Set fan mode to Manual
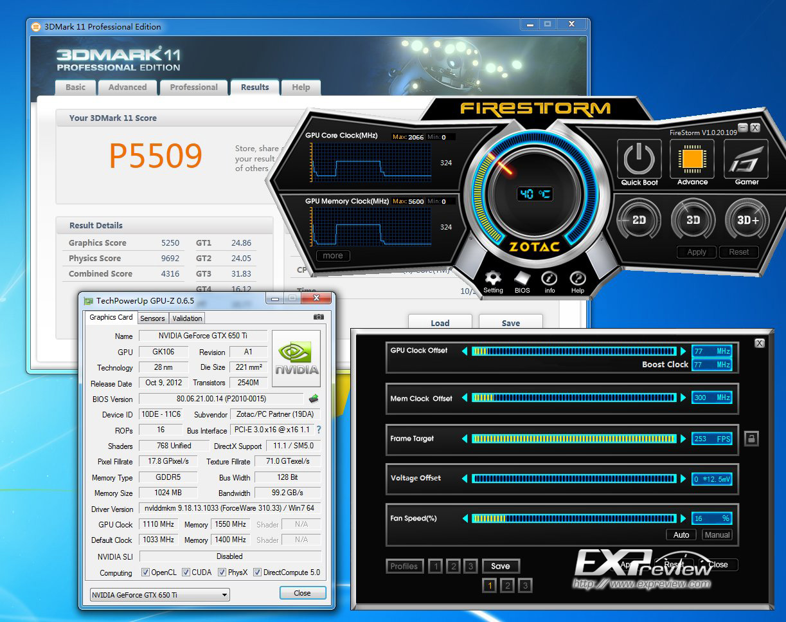This screenshot has height=622, width=786. click(717, 535)
